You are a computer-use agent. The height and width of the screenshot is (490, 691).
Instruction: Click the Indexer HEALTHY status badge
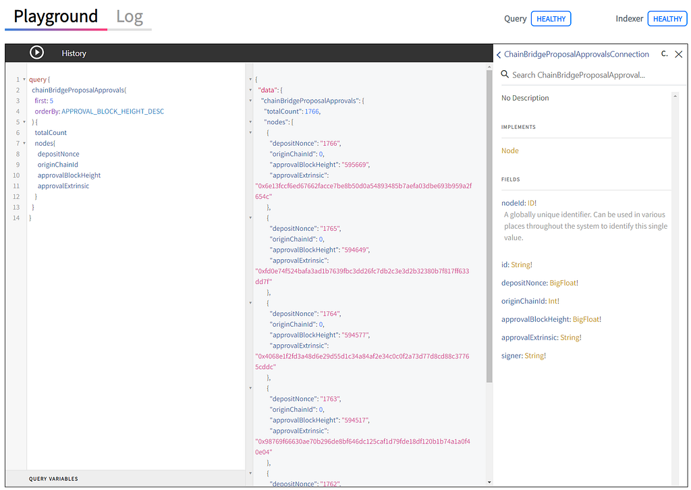(667, 19)
